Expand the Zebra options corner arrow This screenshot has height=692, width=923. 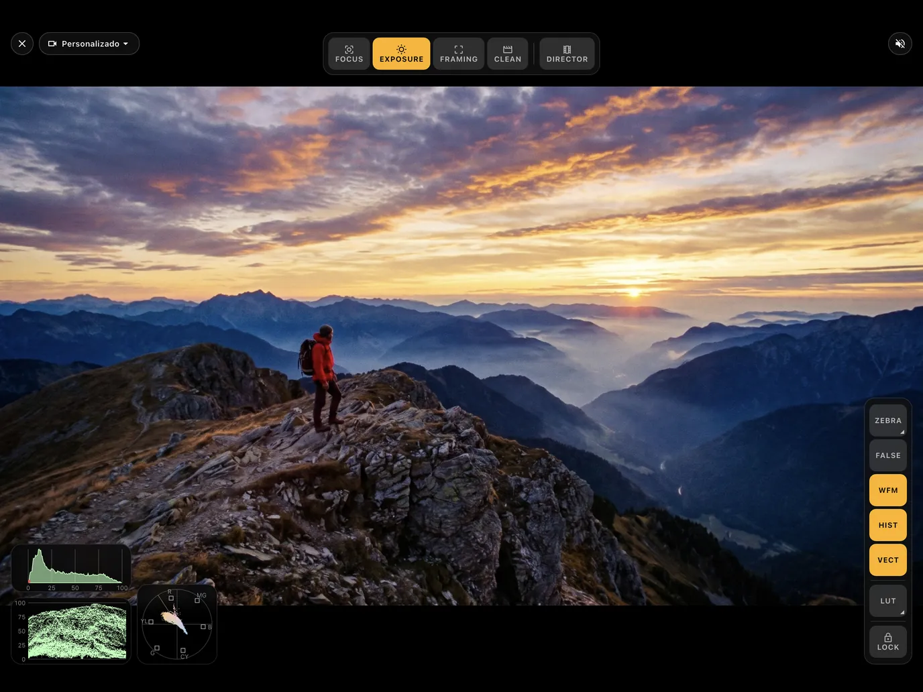coord(902,432)
